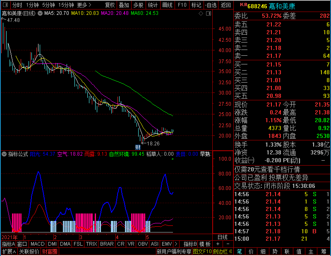Switch the indicator to CR
The image size is (331, 256).
[121, 244]
